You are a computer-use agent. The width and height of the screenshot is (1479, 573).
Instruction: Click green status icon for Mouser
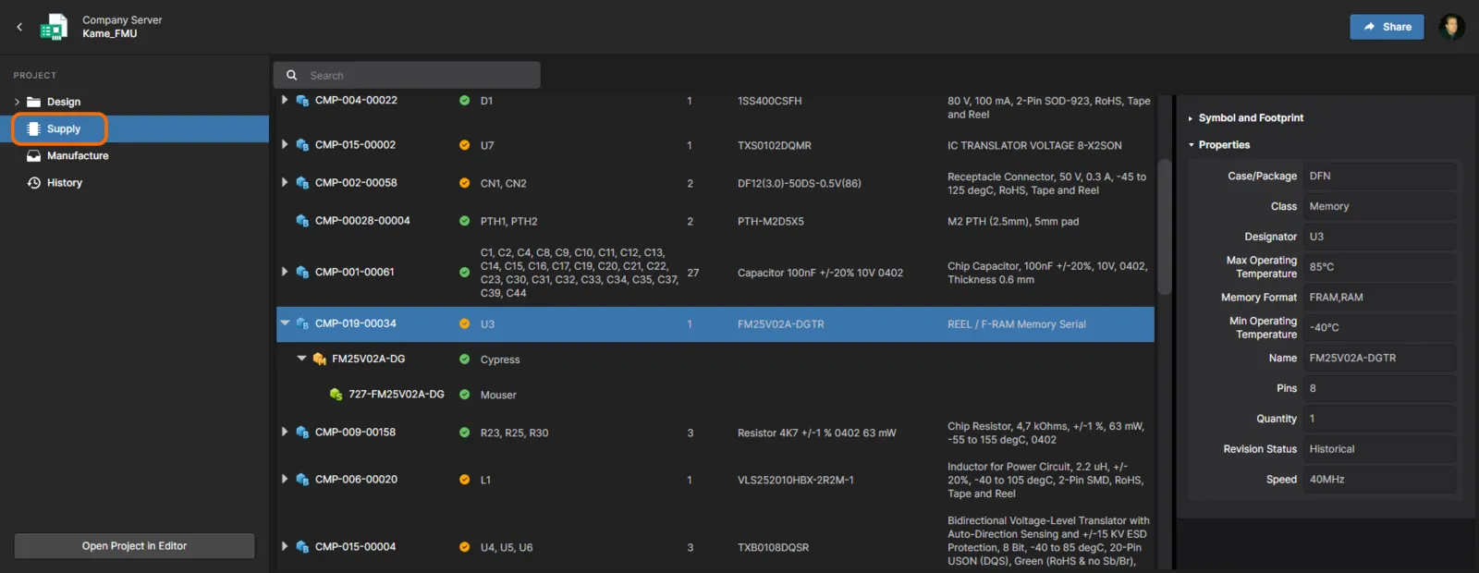[x=464, y=395]
